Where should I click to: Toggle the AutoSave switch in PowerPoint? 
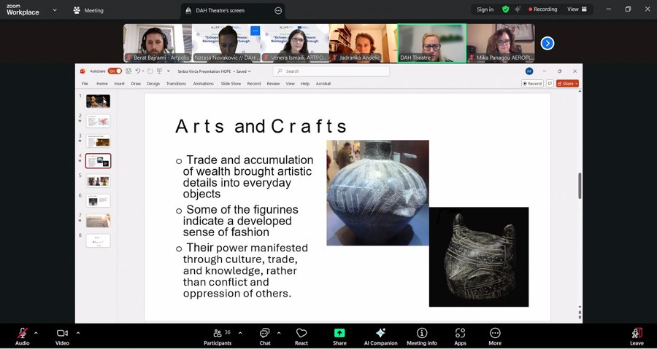pos(115,71)
